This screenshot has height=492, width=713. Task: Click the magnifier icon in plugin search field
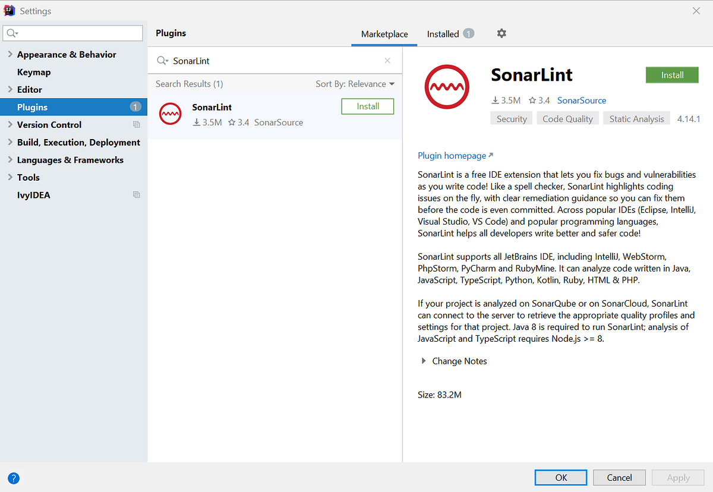click(x=161, y=61)
